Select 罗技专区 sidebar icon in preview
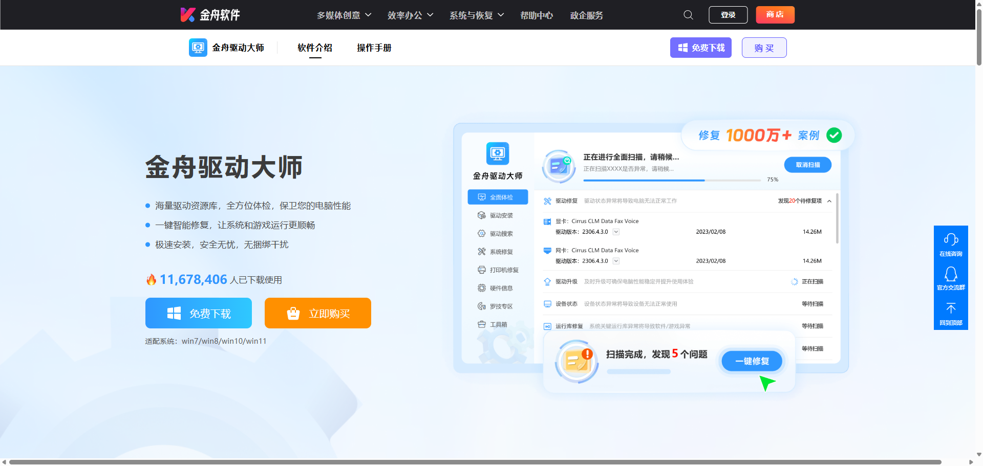 (x=481, y=306)
